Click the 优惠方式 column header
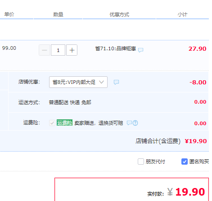Image resolution: width=212 pixels, height=201 pixels. [119, 14]
